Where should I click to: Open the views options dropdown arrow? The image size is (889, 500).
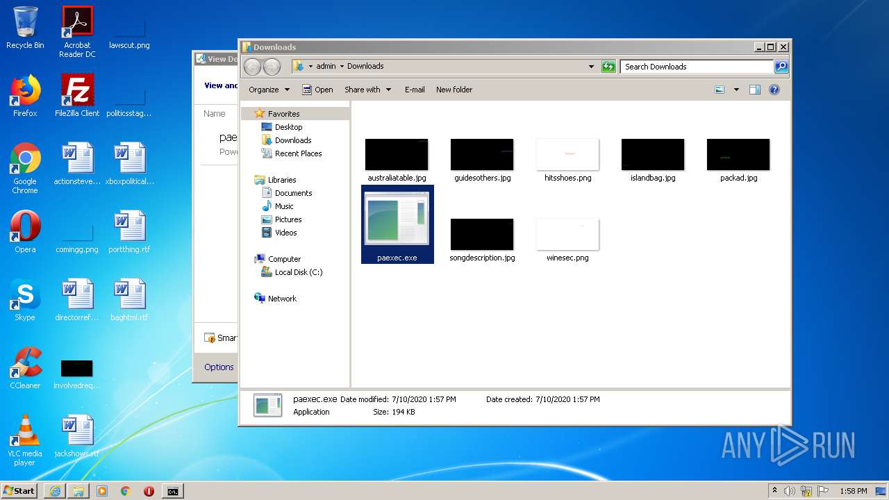coord(736,90)
